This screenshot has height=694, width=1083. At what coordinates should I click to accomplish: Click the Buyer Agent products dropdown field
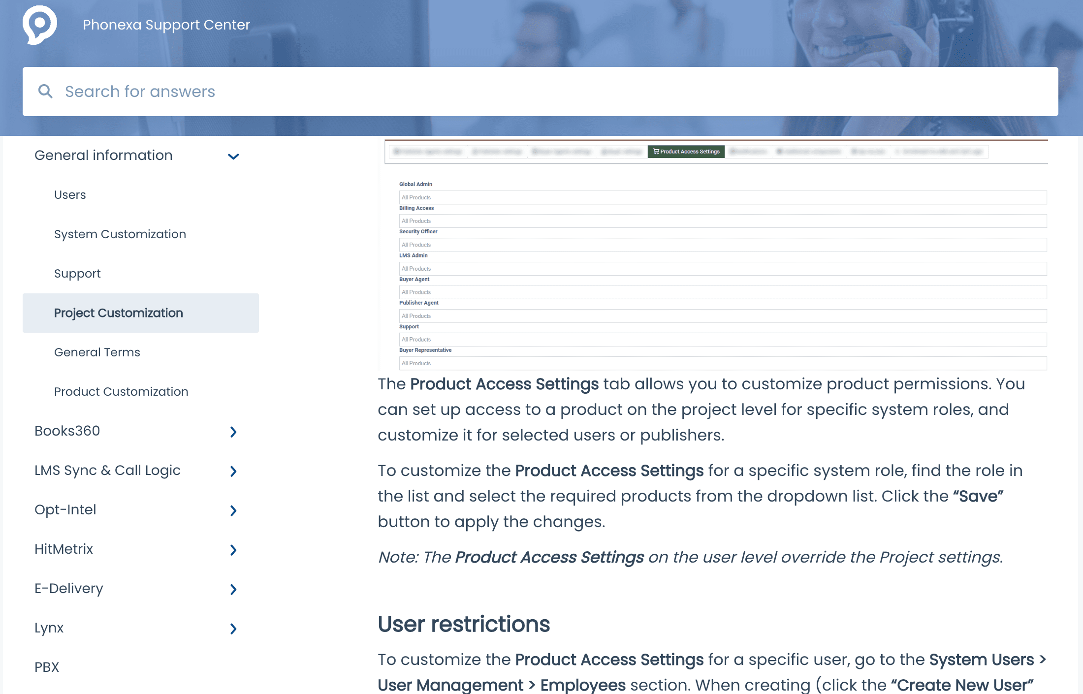723,292
